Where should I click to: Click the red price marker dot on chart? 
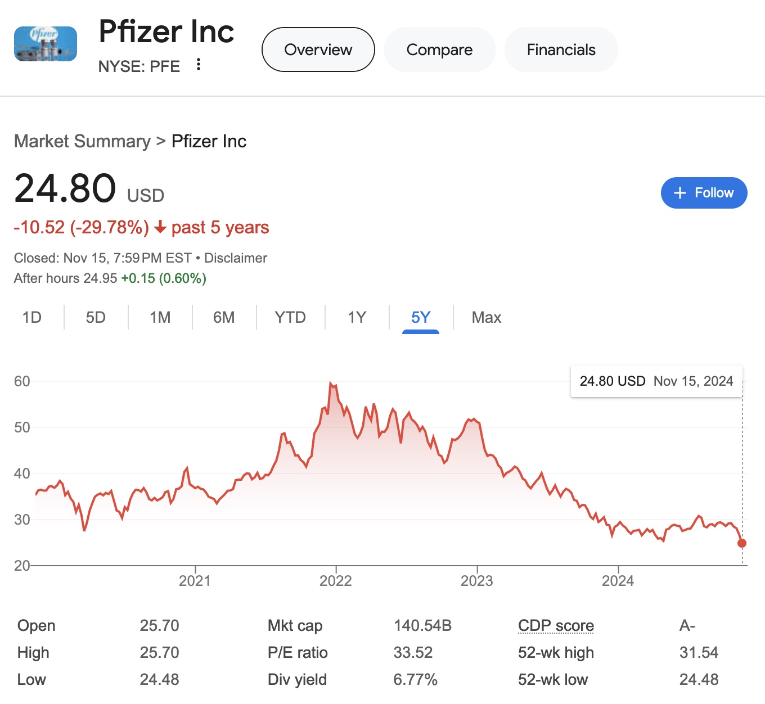tap(742, 543)
